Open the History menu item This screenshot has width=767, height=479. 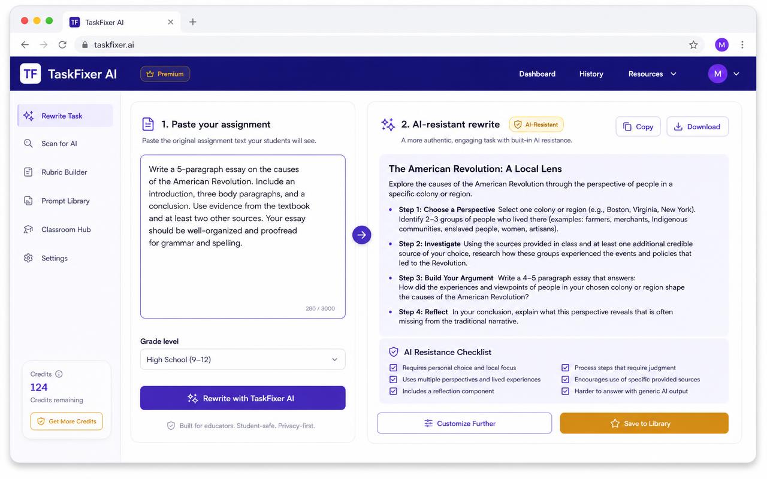(x=591, y=74)
